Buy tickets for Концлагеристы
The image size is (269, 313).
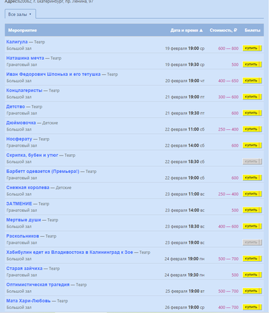[252, 97]
